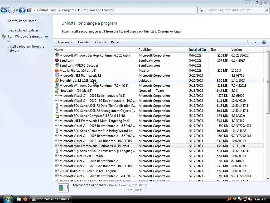Sort by Publisher column header
The image size is (270, 203).
[162, 49]
